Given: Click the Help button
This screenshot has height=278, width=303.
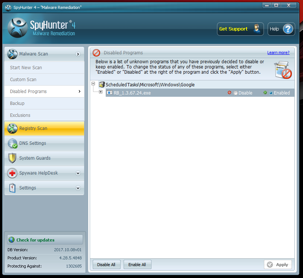Looking at the screenshot, I should (x=281, y=29).
